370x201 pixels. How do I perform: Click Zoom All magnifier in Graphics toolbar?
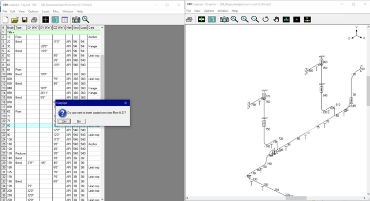click(234, 19)
